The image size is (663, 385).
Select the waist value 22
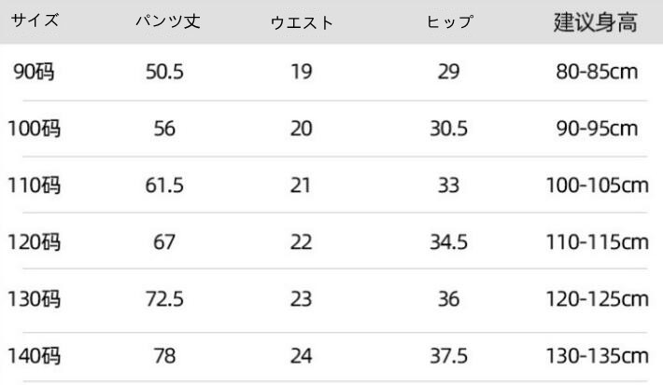pos(301,242)
